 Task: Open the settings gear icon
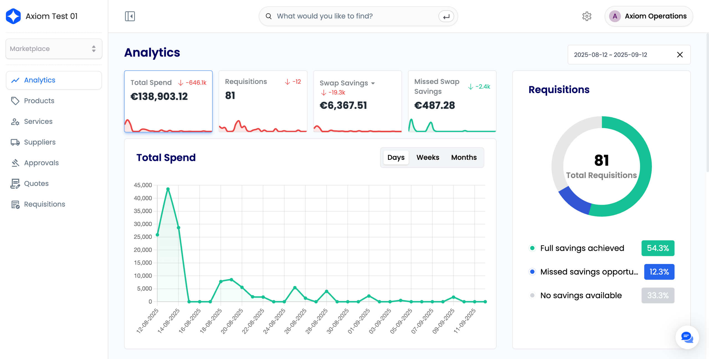pyautogui.click(x=587, y=16)
